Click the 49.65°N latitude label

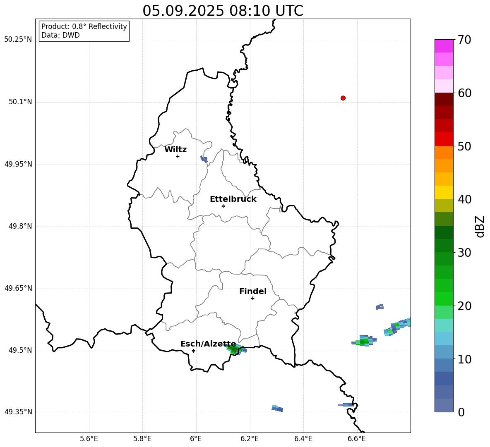coord(18,288)
